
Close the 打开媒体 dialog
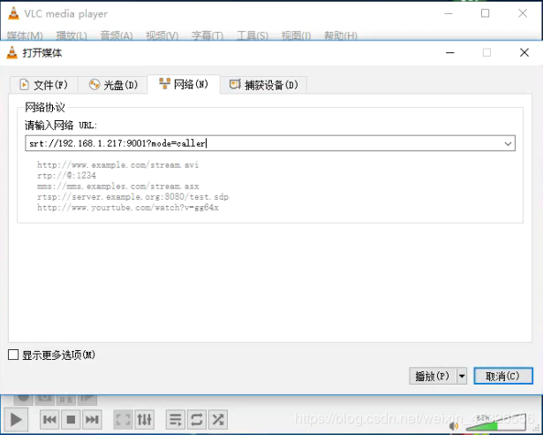pyautogui.click(x=524, y=53)
